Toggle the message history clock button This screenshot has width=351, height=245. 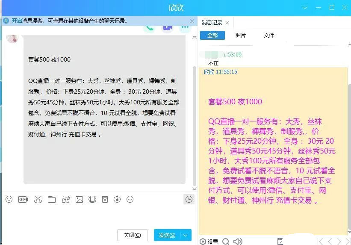tap(189, 199)
